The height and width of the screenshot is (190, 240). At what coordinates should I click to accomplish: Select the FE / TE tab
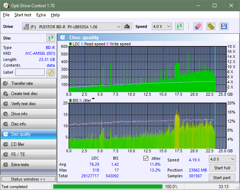pos(29,154)
